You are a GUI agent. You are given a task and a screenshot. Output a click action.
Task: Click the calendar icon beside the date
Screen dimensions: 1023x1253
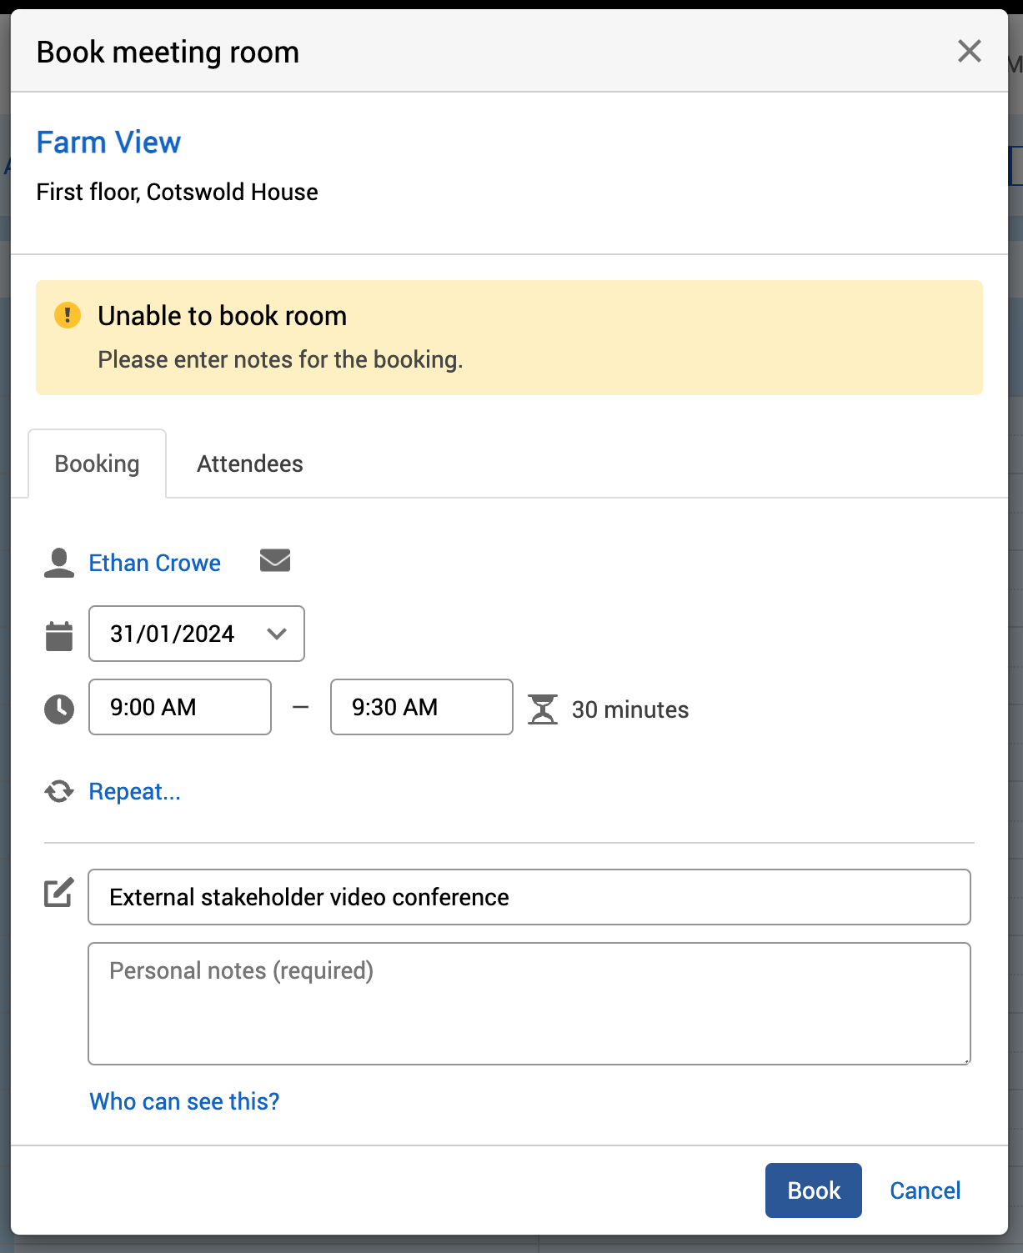pyautogui.click(x=59, y=635)
